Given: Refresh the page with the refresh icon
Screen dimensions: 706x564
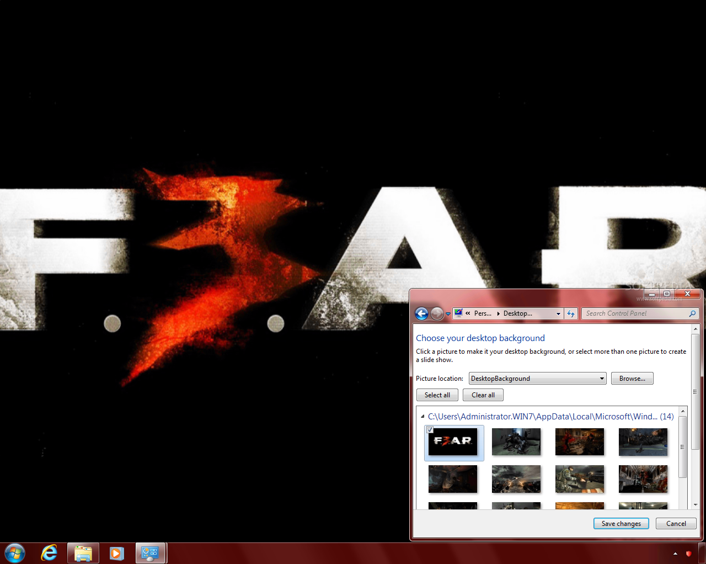Looking at the screenshot, I should click(x=571, y=313).
